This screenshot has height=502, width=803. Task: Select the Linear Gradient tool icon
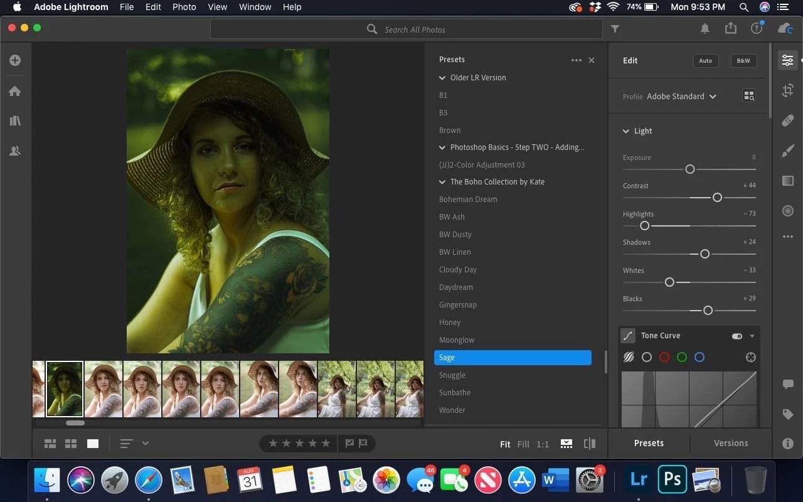[x=788, y=181]
